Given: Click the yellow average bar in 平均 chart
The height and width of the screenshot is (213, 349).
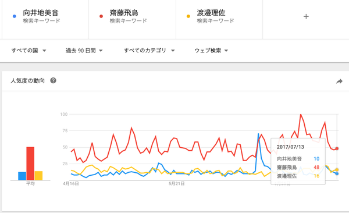Looking at the screenshot, I should 38,176.
